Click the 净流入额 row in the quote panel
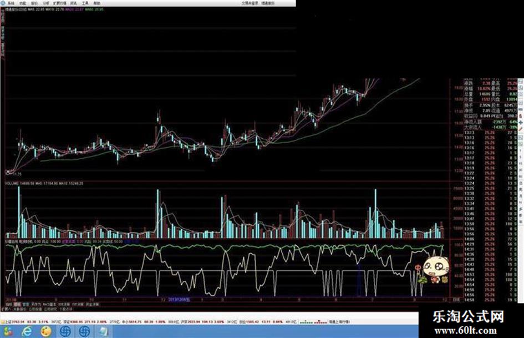The width and height of the screenshot is (524, 338). pos(490,122)
